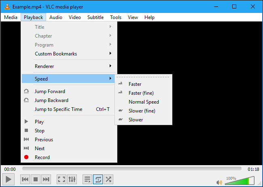
Task: Open the Audio menu
Action: pos(56,17)
